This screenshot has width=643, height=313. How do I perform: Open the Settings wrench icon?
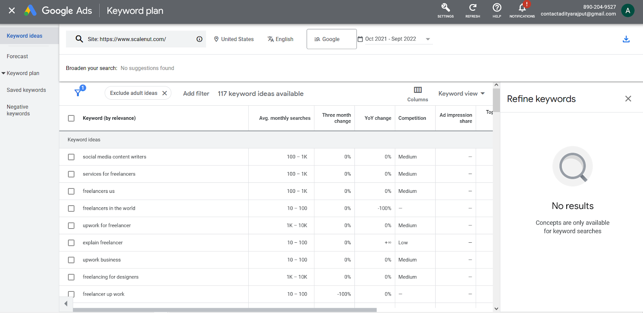[x=445, y=8]
